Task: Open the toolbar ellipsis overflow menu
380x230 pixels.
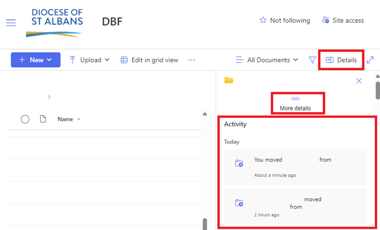Action: point(192,60)
